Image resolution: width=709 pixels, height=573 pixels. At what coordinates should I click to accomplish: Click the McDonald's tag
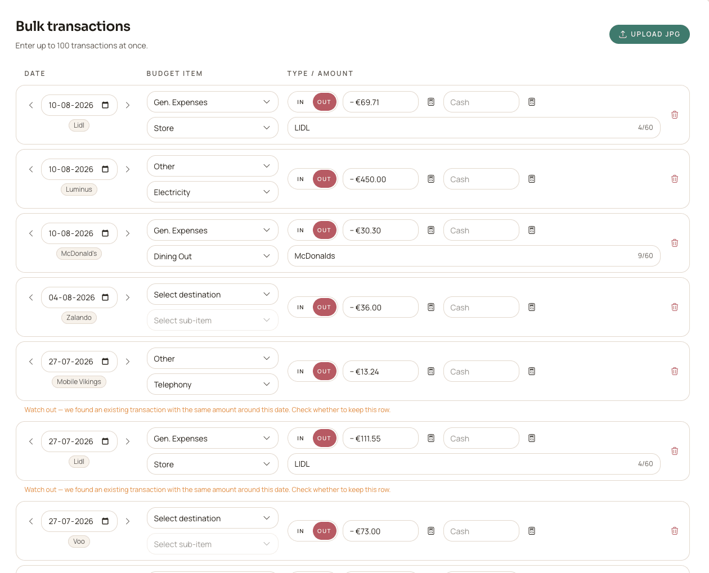(x=79, y=254)
